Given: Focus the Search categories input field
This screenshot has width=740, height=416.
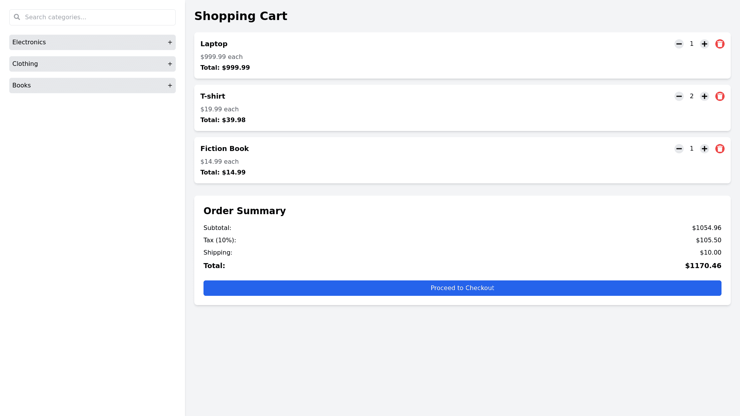Looking at the screenshot, I should [x=96, y=17].
